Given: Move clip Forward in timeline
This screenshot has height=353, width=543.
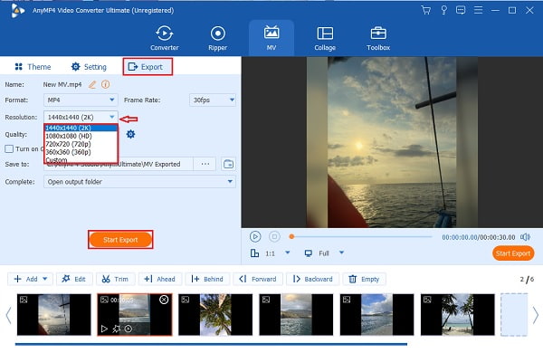Looking at the screenshot, I should point(258,279).
